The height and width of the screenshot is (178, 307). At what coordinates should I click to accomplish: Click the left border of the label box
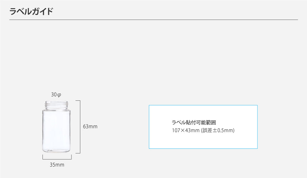tap(149, 127)
